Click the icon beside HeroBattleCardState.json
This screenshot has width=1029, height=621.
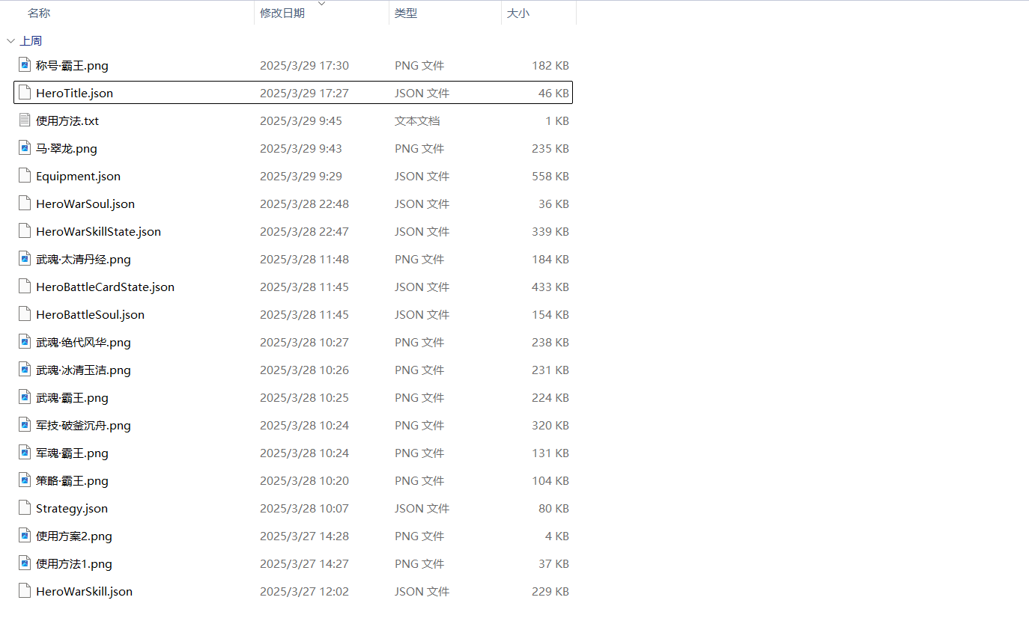coord(25,287)
